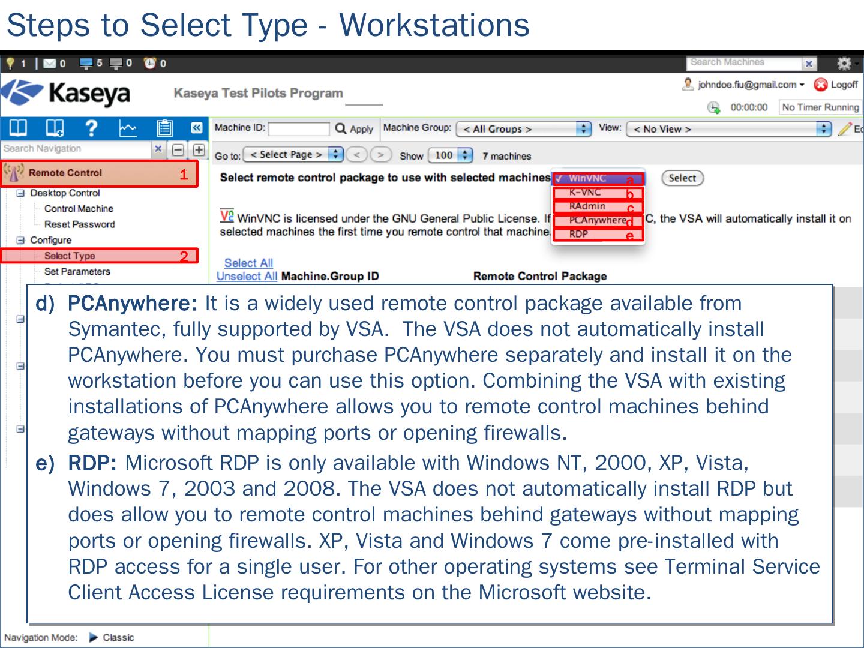Screen dimensions: 864x648
Task: Click the "7 machines" count text
Action: coord(507,156)
